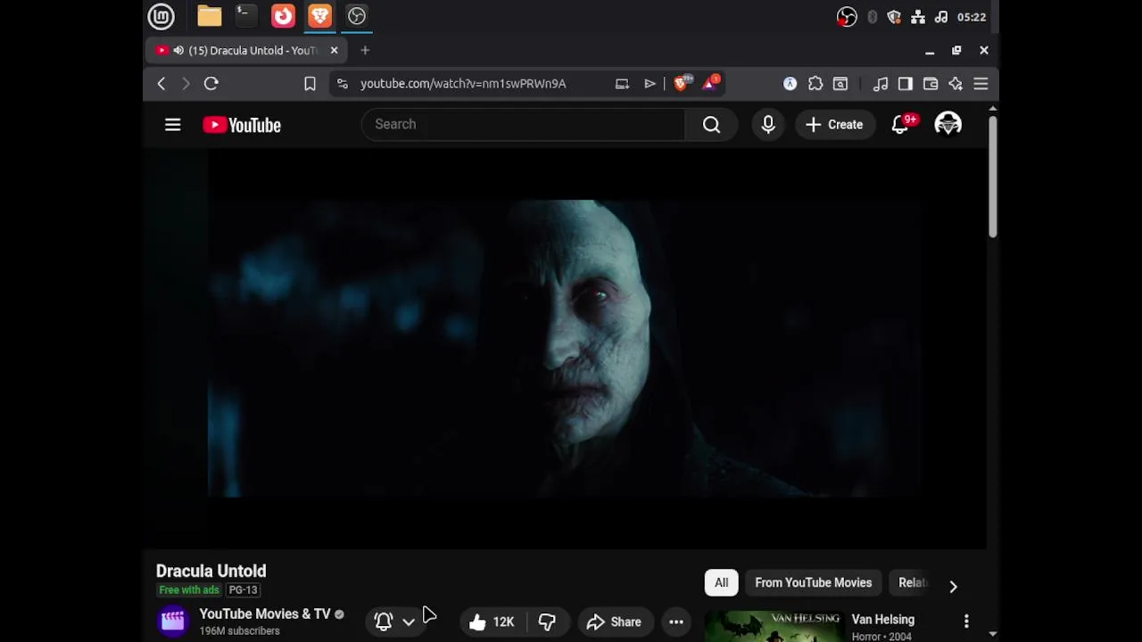
Task: Reload the current YouTube page
Action: pos(211,84)
